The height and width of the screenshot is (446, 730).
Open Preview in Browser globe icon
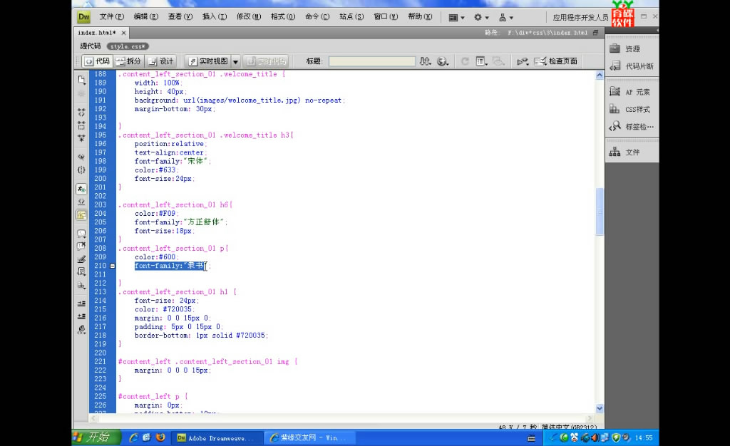tap(442, 61)
